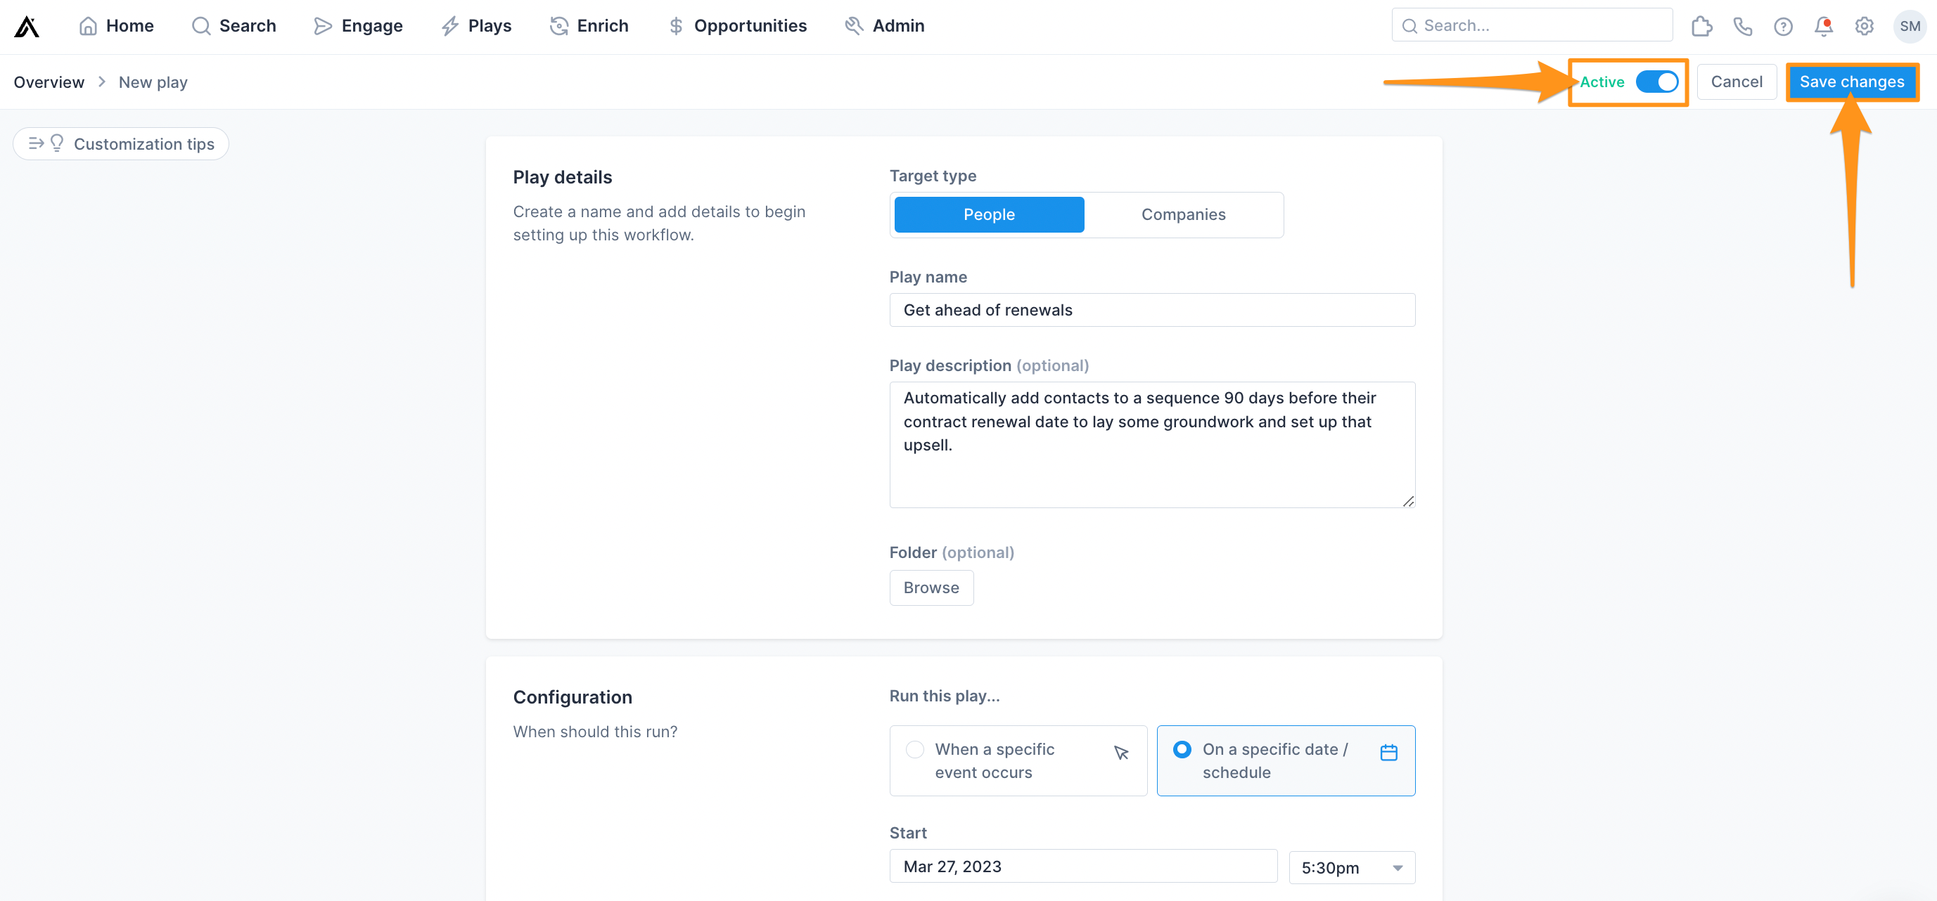The width and height of the screenshot is (1937, 901).
Task: Click the cursor icon in event option
Action: tap(1121, 752)
